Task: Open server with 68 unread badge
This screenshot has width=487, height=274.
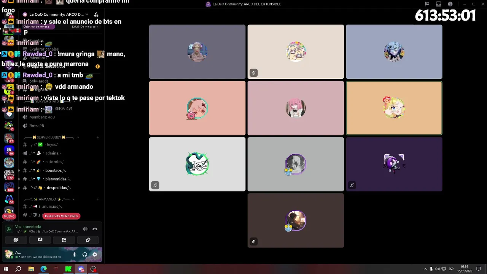Action: (x=9, y=199)
